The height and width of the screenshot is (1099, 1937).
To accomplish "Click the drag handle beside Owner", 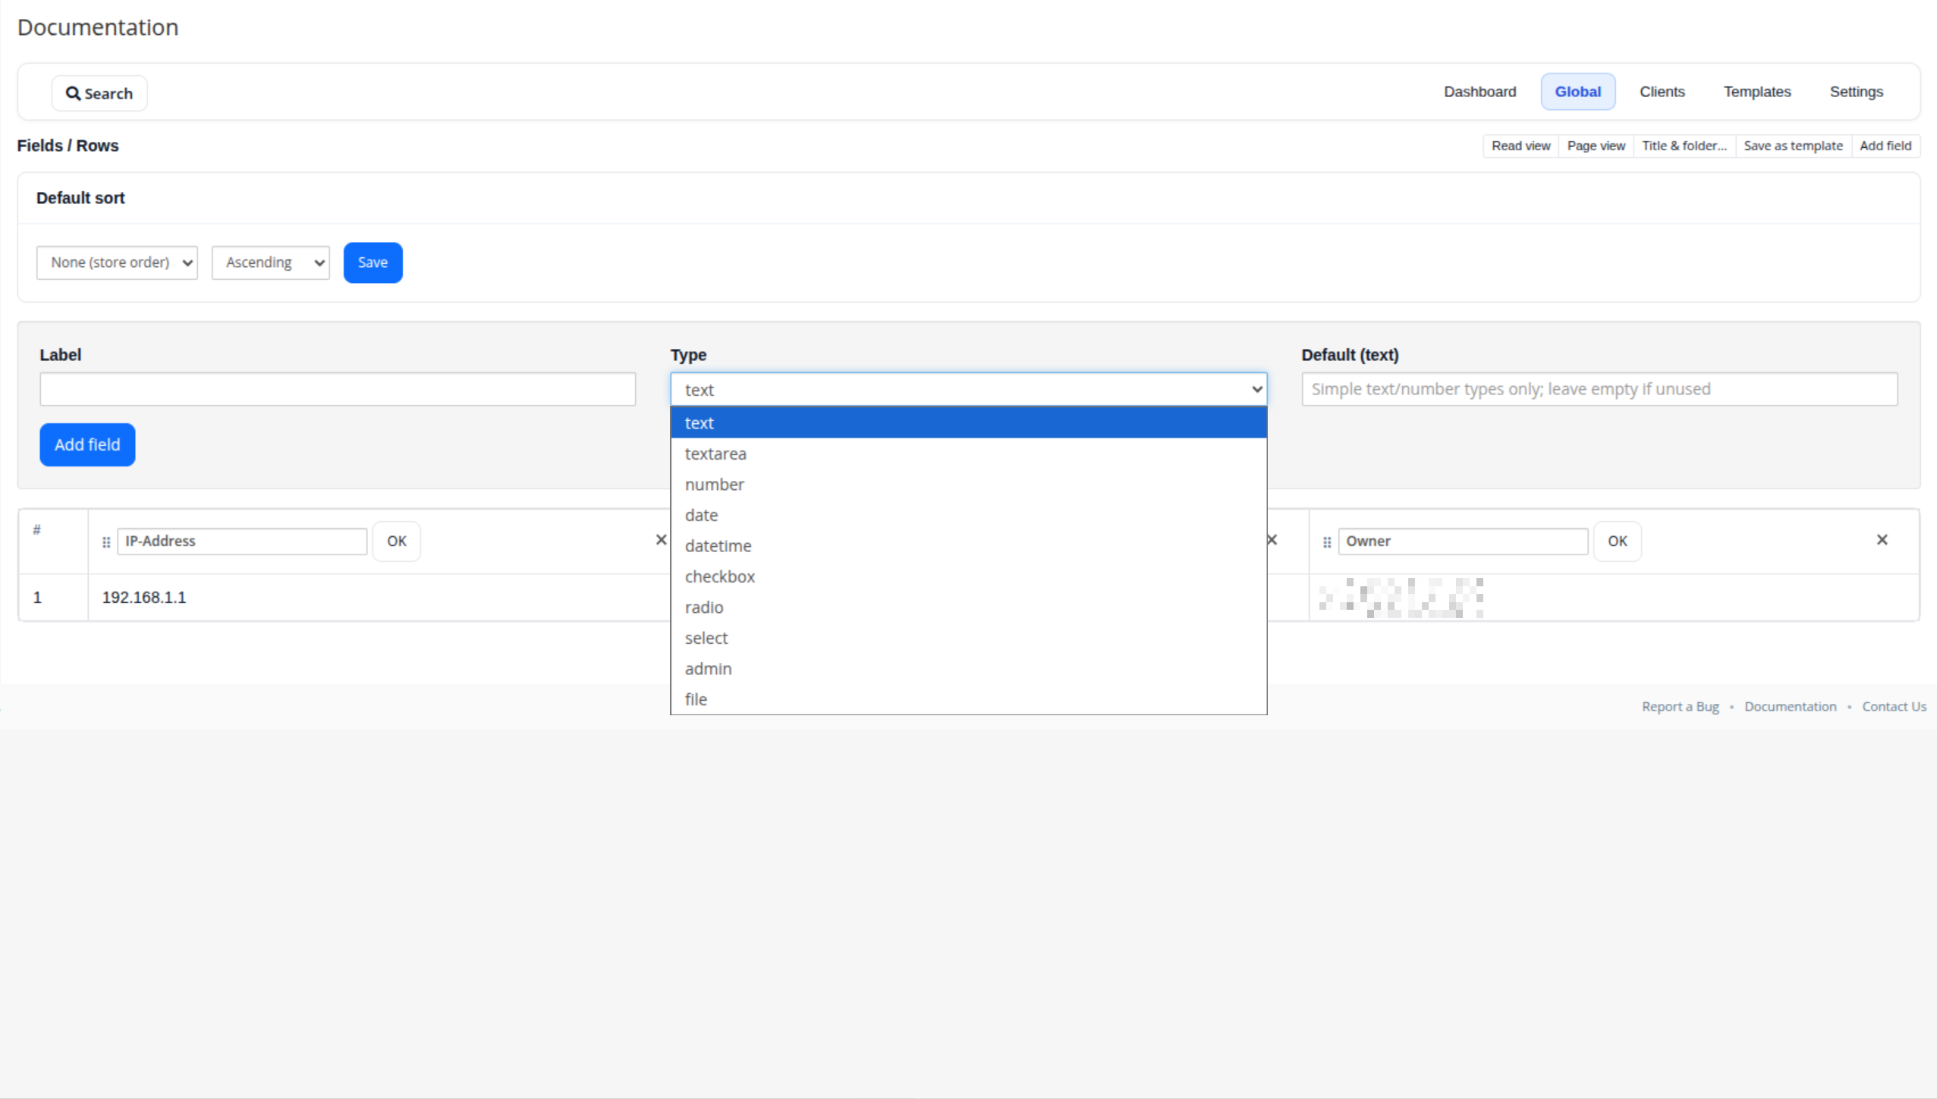I will 1327,542.
